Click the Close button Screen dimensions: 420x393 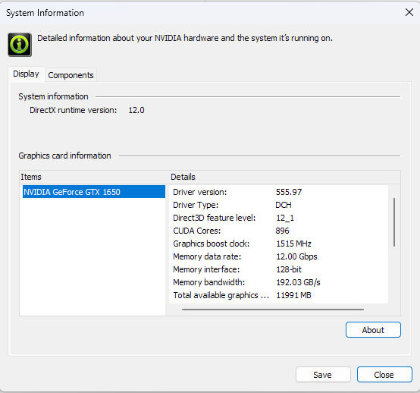click(384, 375)
